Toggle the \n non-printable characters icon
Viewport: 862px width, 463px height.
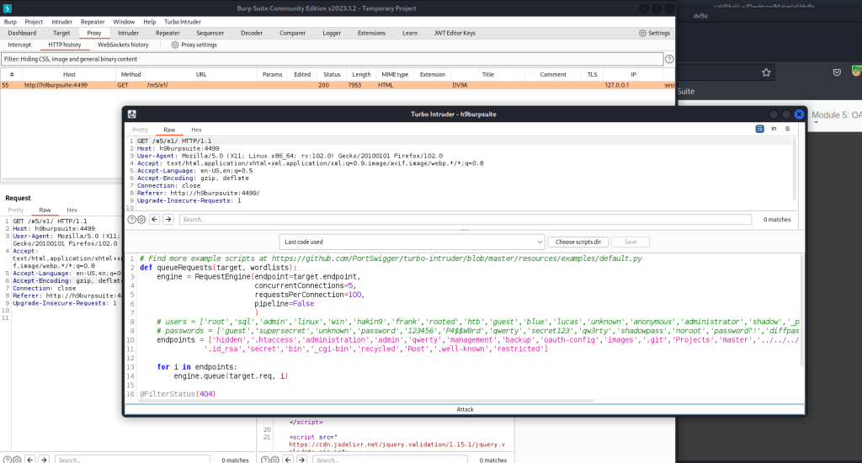(x=774, y=129)
